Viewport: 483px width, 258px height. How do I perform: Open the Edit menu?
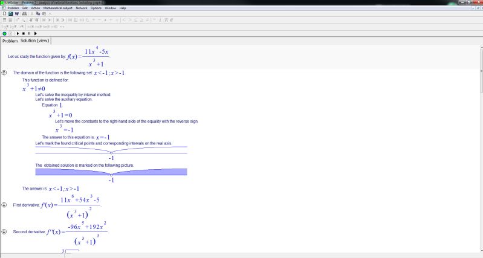coord(25,8)
